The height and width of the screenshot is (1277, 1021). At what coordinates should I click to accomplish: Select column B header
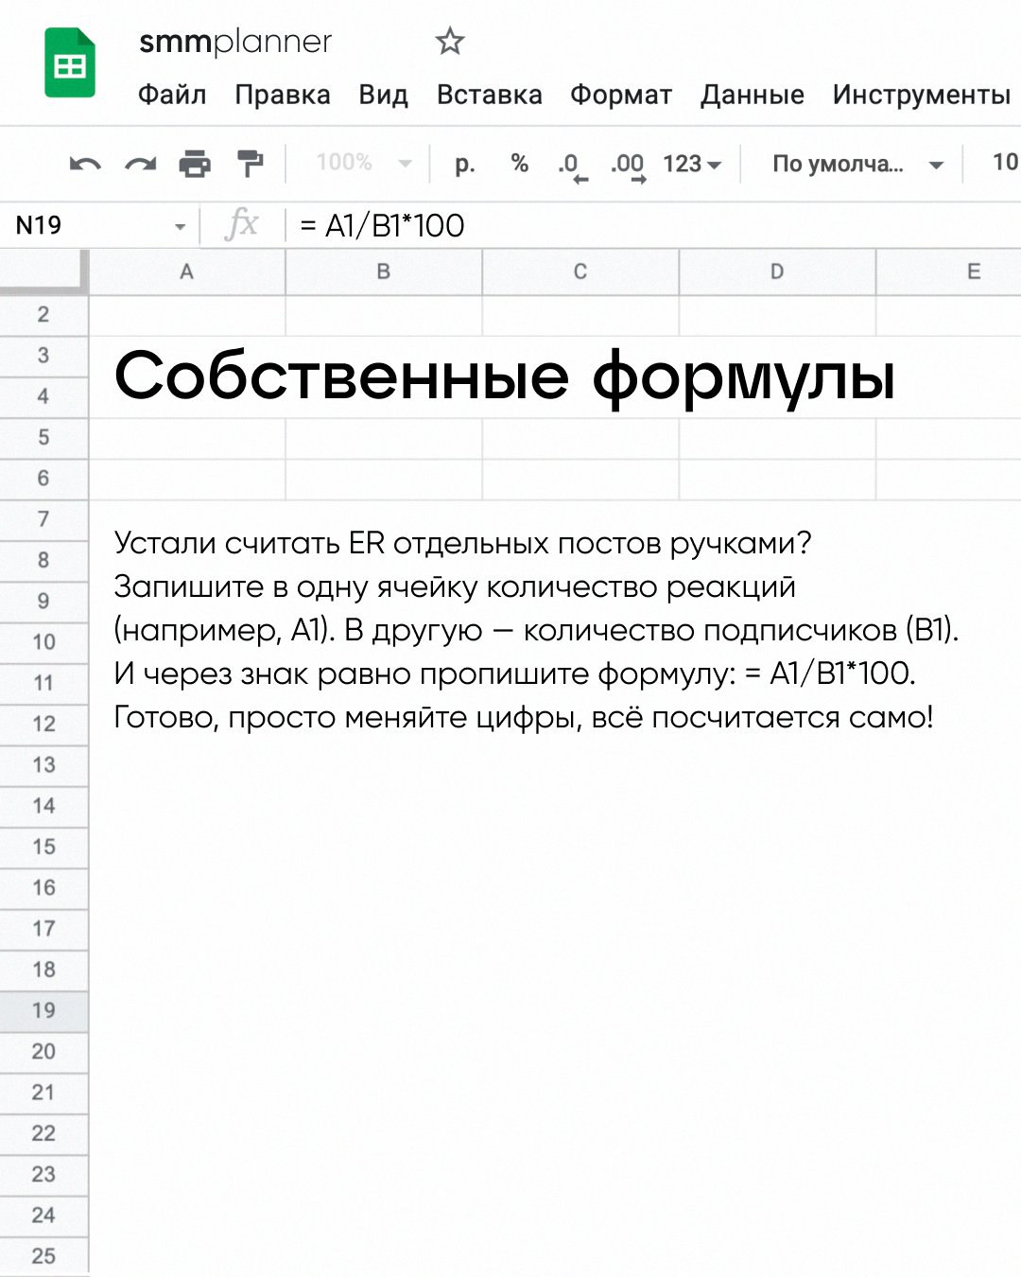384,272
